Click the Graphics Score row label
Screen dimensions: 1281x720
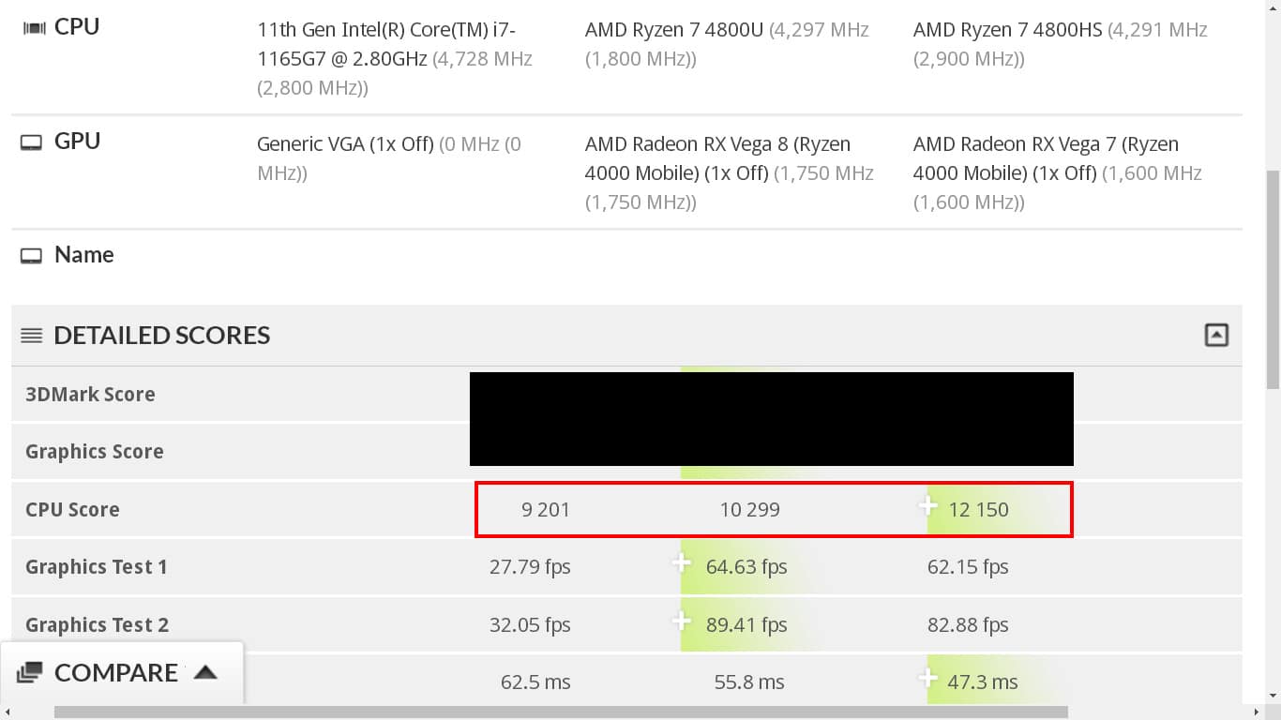pyautogui.click(x=95, y=452)
